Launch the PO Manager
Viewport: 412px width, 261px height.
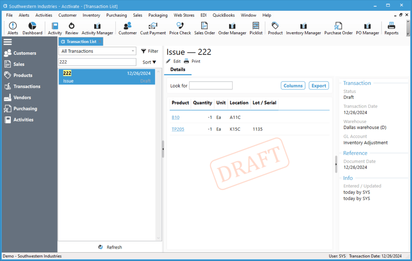coord(367,28)
